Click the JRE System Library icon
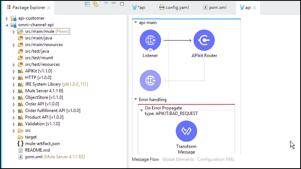This screenshot has height=169, width=301. [21, 84]
